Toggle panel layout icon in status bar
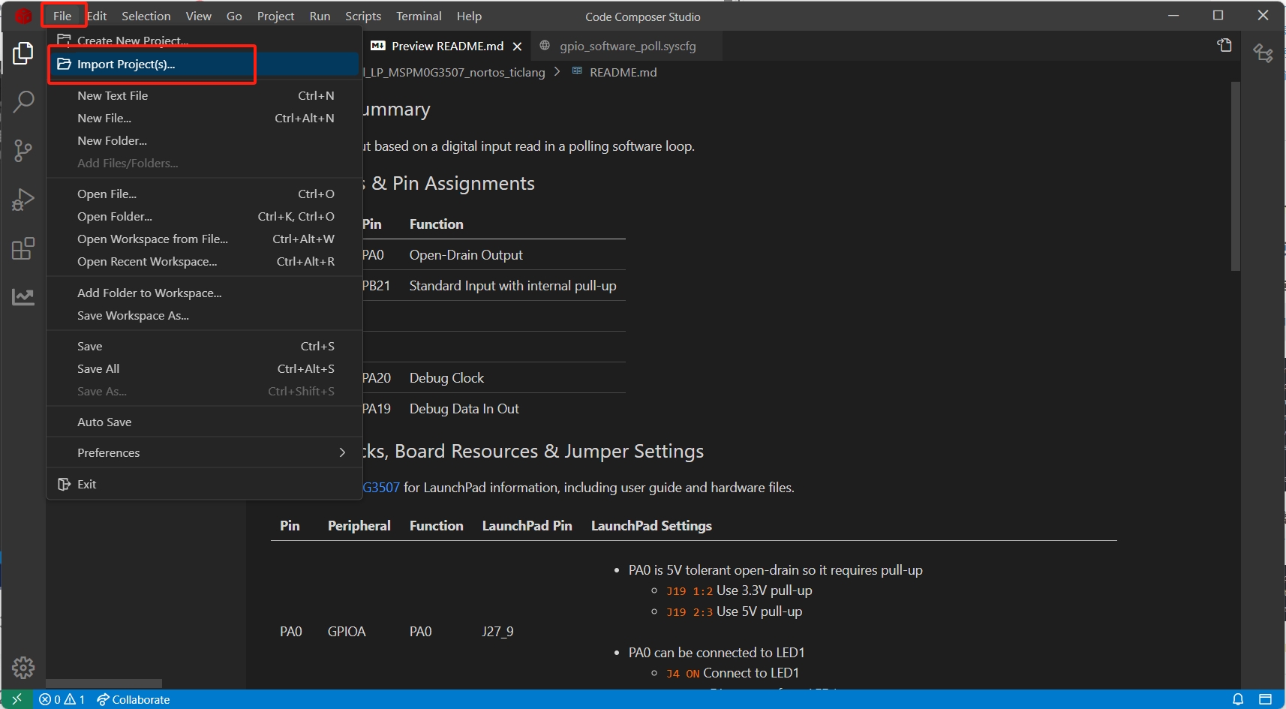This screenshot has width=1286, height=709. (1266, 699)
